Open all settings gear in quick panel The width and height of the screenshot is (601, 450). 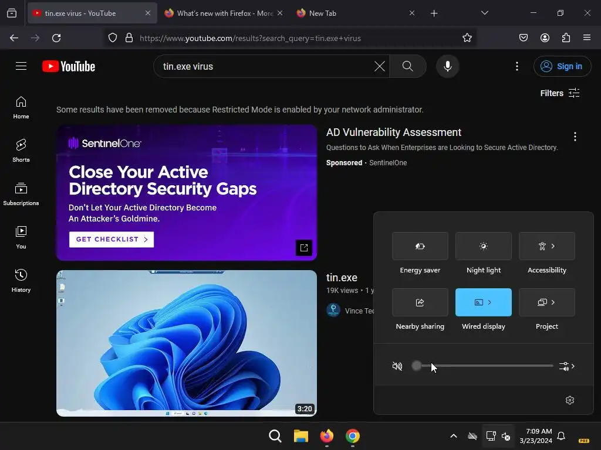[x=570, y=400]
